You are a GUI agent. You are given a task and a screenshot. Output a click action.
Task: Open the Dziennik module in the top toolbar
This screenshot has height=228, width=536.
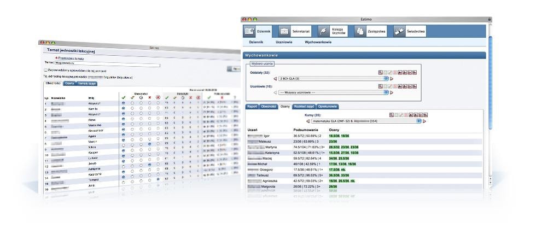click(258, 32)
